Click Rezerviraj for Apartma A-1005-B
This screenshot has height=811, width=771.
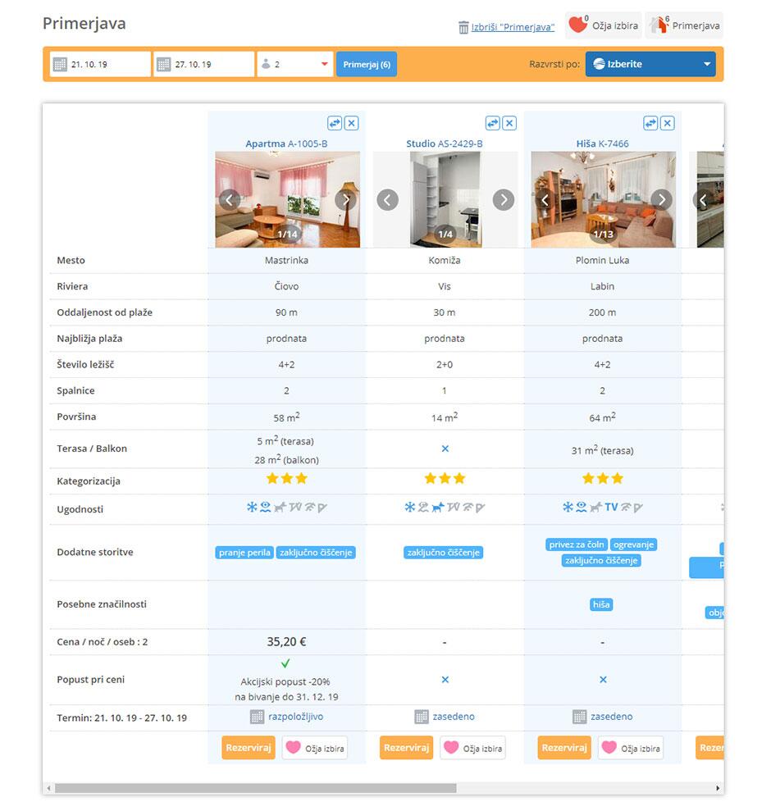pyautogui.click(x=248, y=748)
